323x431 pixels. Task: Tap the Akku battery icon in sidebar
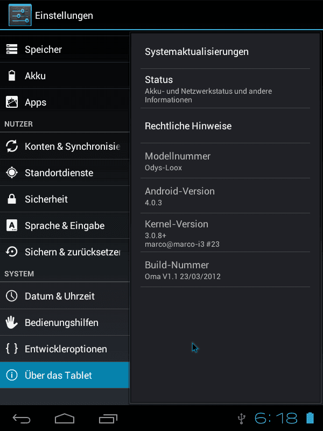pyautogui.click(x=12, y=75)
